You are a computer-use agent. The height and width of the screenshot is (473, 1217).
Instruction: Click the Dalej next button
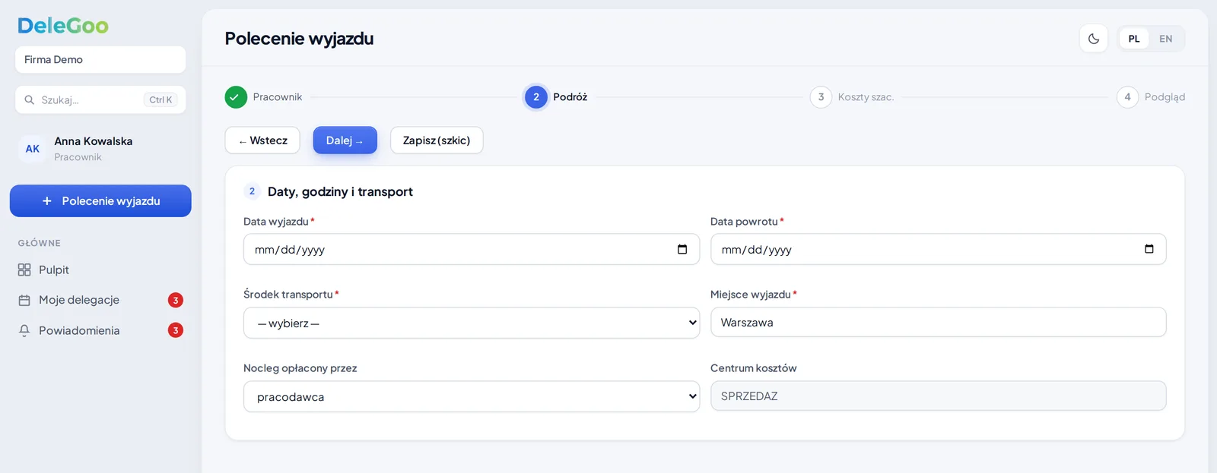345,140
